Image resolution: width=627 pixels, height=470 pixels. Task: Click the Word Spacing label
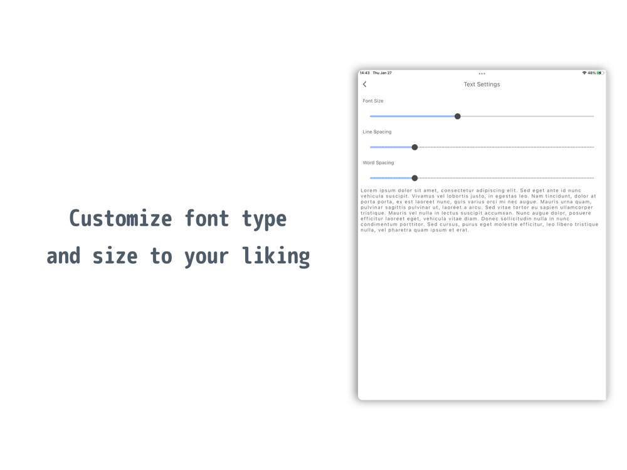tap(378, 163)
